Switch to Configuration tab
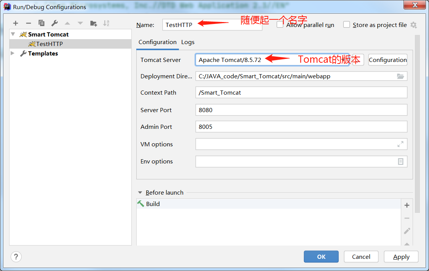 (x=157, y=42)
